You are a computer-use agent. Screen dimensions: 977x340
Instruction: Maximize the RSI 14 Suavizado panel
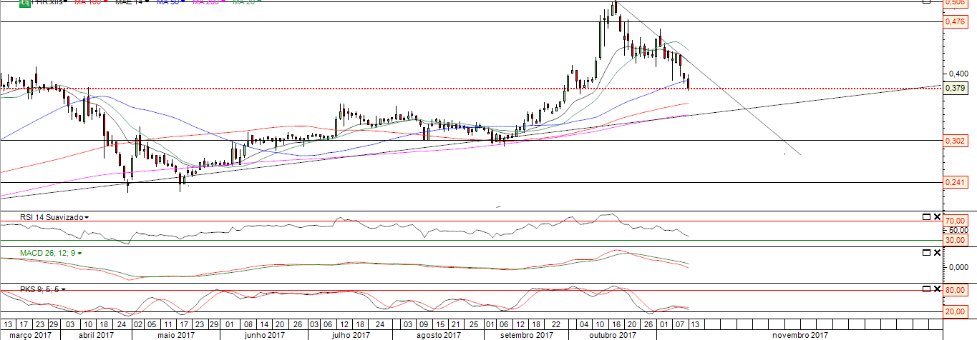[926, 216]
